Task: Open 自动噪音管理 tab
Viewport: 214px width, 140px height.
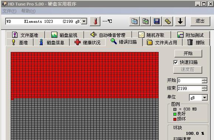Action: tap(108, 35)
